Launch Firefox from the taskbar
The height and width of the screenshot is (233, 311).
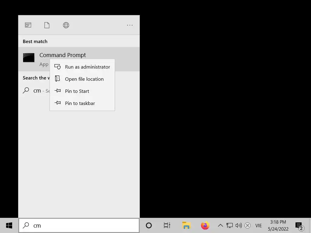coord(205,225)
